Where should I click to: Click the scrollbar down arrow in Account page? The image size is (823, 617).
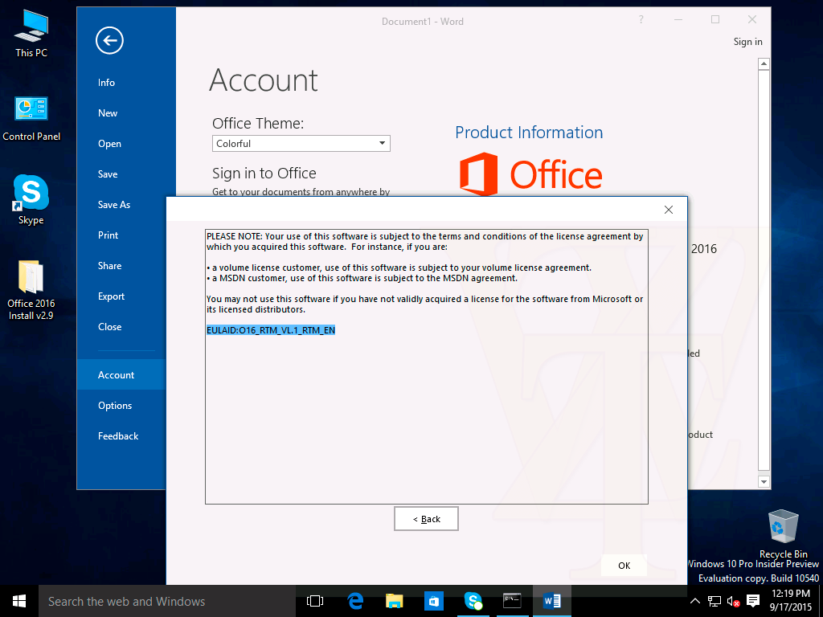[x=764, y=481]
